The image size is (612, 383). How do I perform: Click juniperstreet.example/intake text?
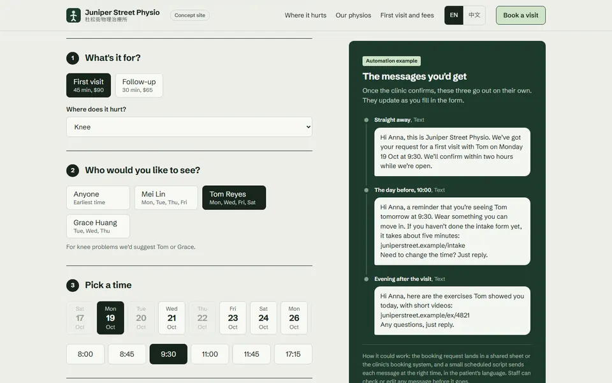tap(423, 245)
